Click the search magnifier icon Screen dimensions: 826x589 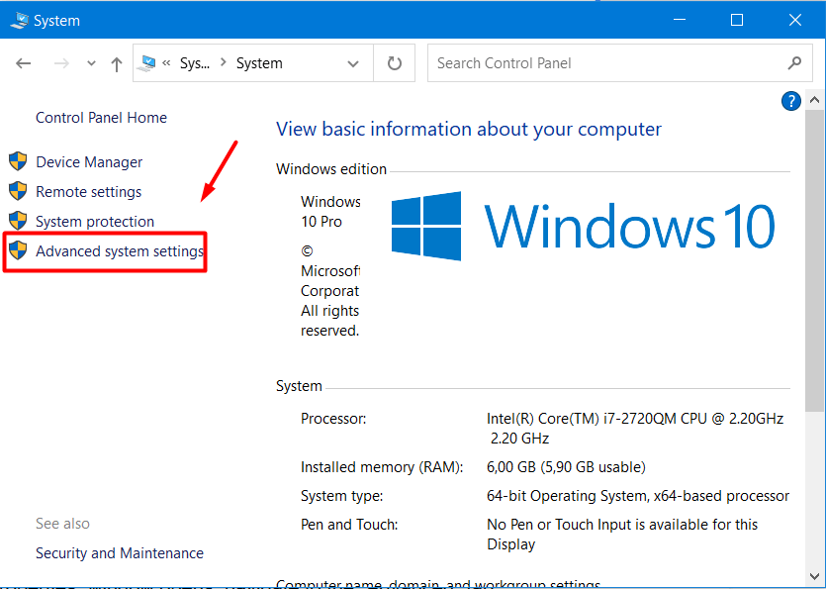click(794, 63)
